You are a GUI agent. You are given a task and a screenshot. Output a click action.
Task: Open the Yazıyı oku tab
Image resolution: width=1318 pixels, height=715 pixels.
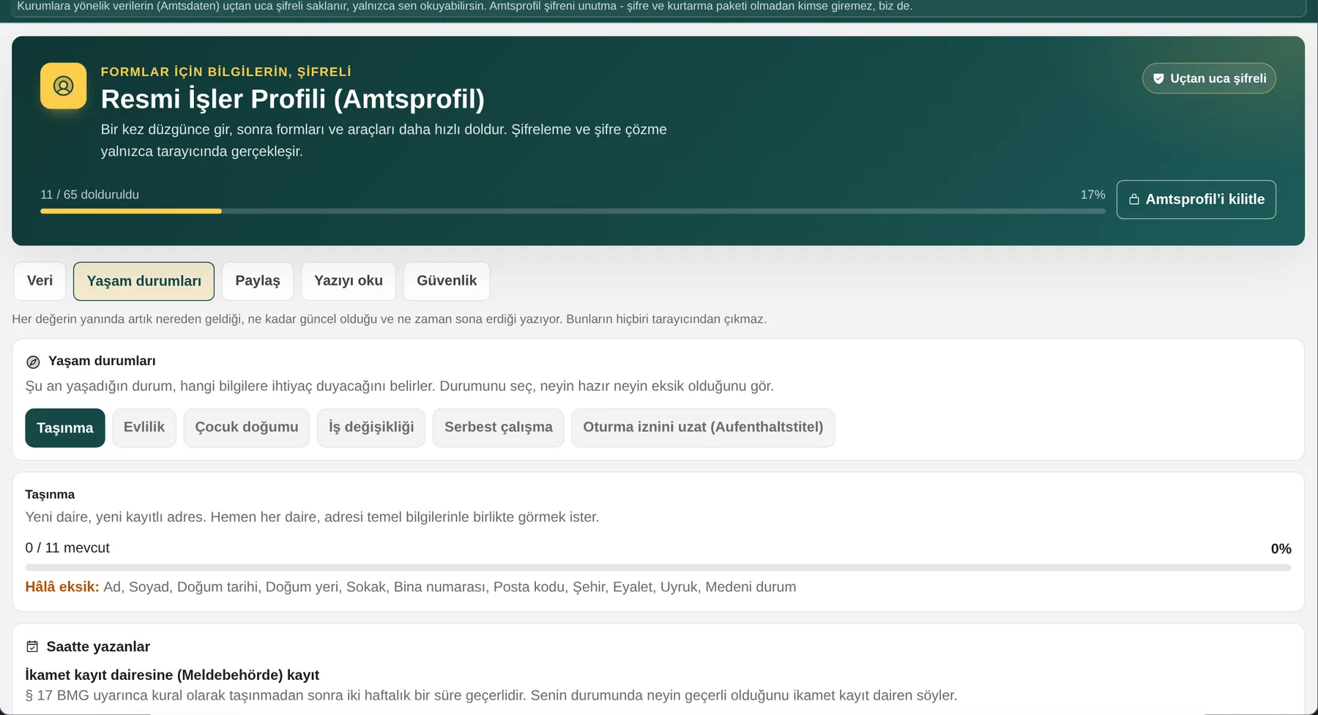(x=349, y=281)
